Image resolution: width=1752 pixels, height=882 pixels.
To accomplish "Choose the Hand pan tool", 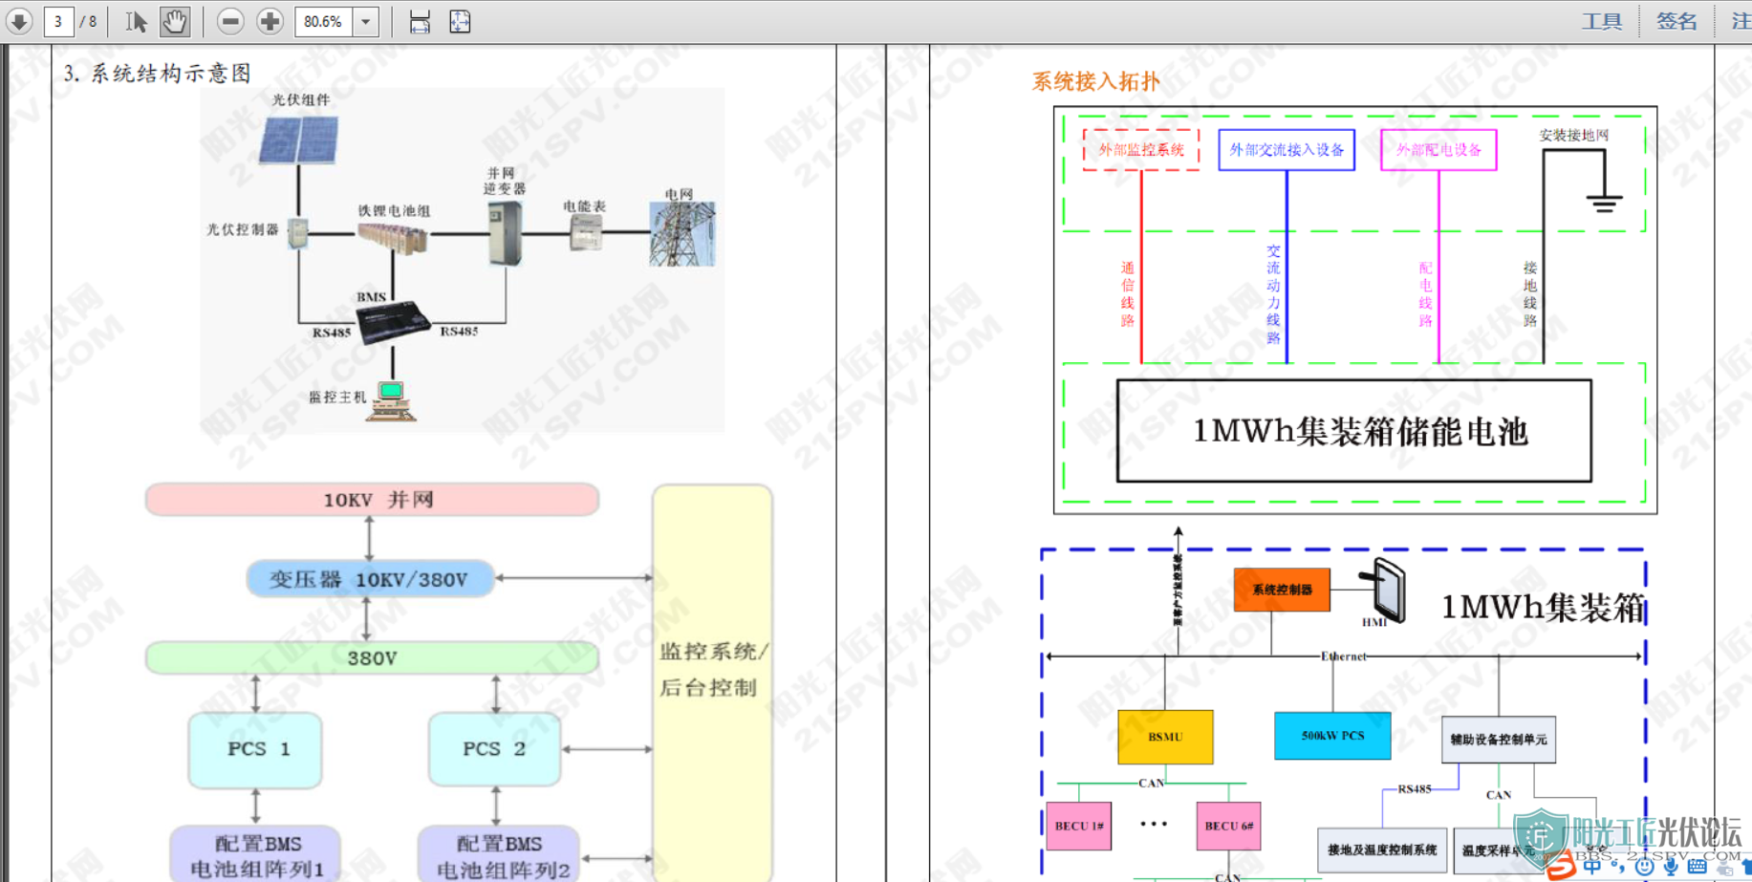I will (175, 21).
